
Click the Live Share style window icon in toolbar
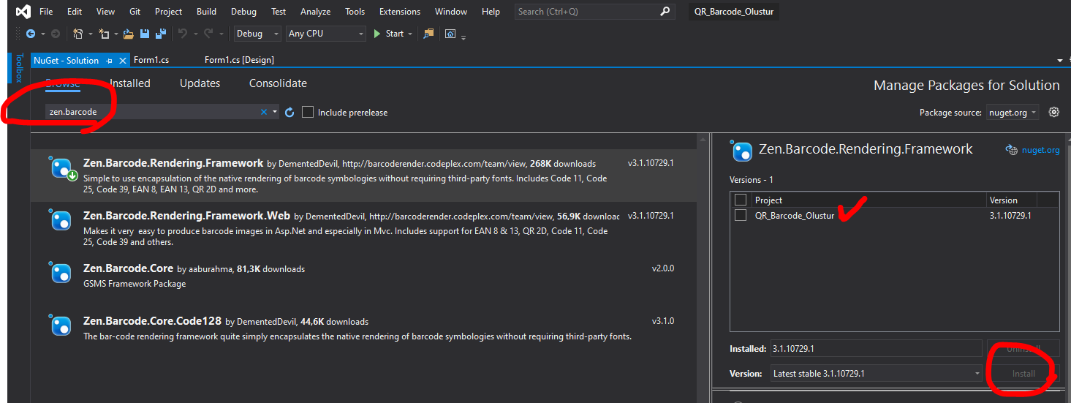tap(450, 34)
